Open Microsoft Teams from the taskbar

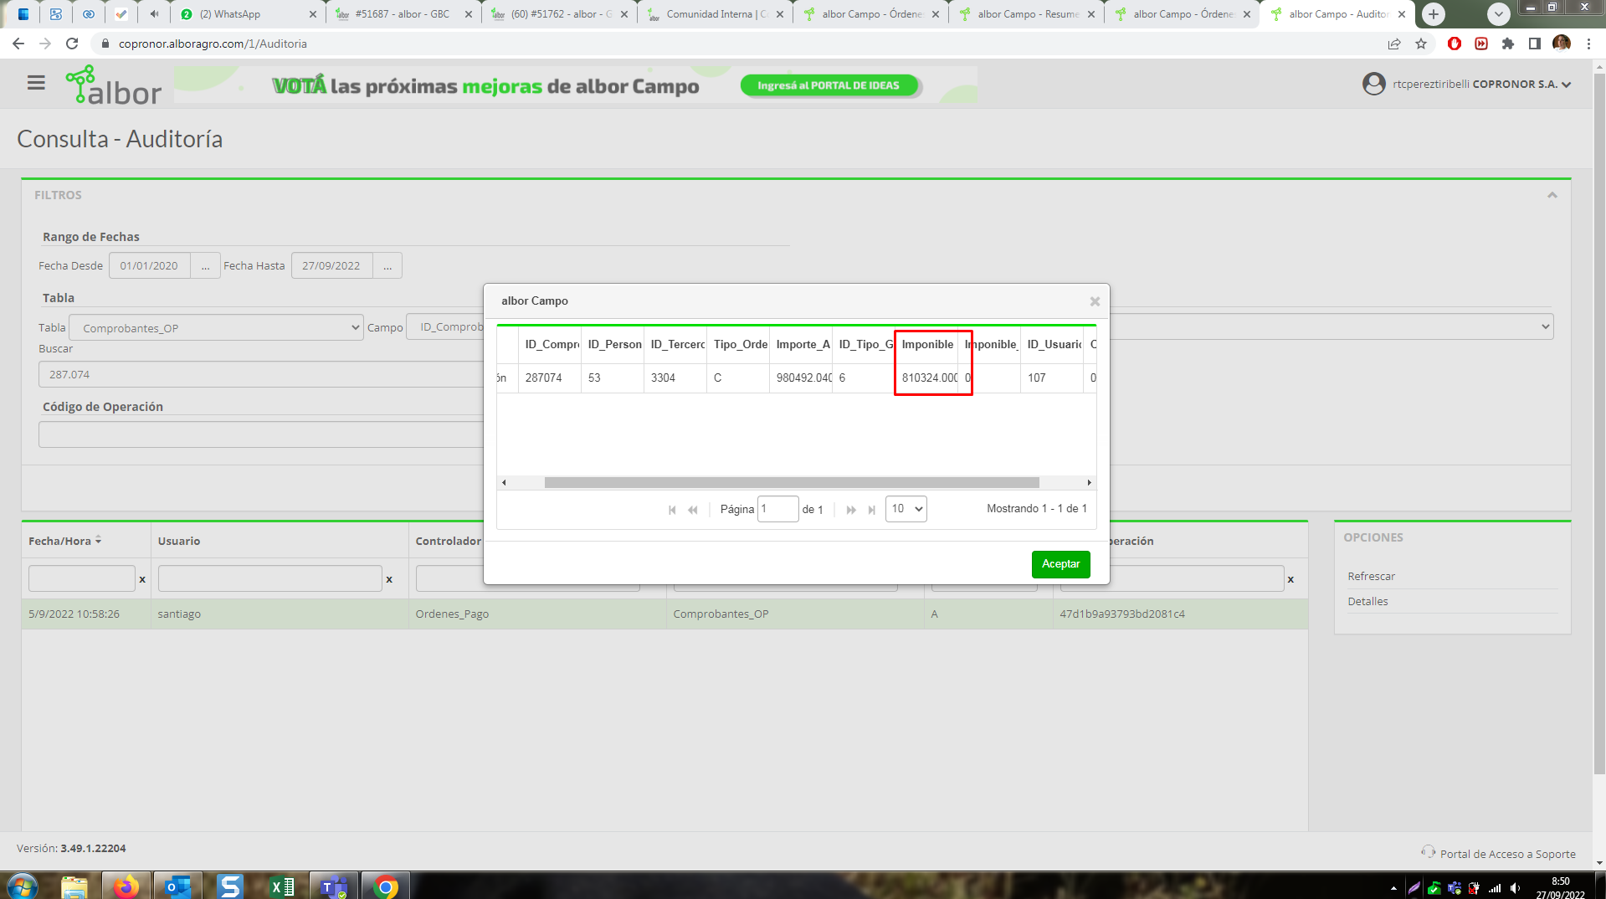(x=334, y=886)
